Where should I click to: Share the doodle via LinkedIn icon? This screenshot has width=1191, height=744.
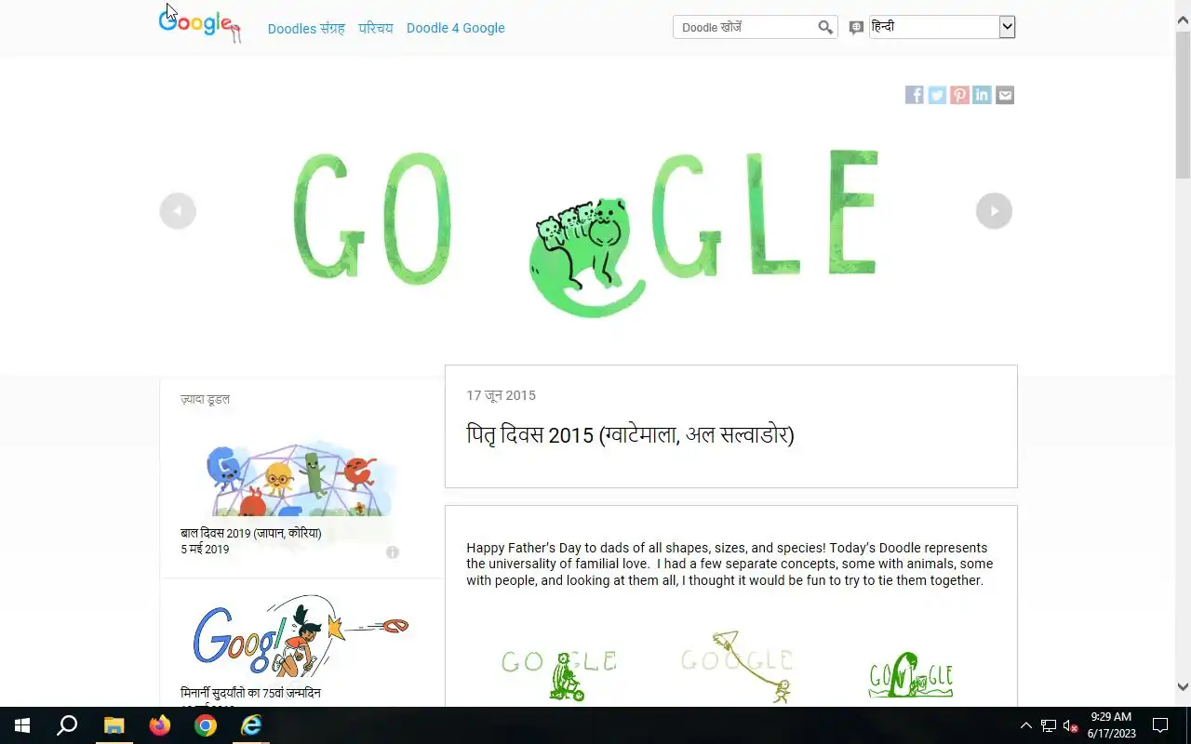click(x=982, y=95)
